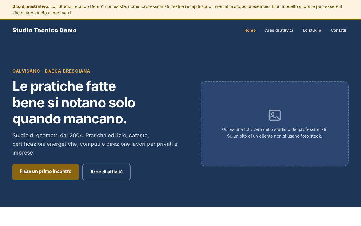
Task: Open the Contatti nav link
Action: click(x=338, y=30)
